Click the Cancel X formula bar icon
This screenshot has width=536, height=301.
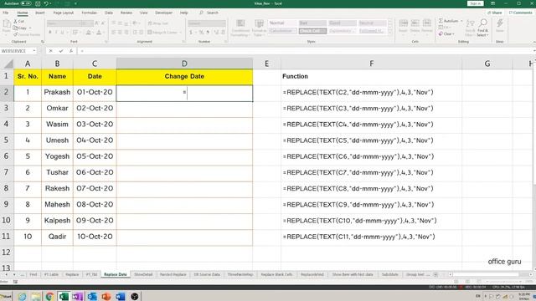[50, 51]
